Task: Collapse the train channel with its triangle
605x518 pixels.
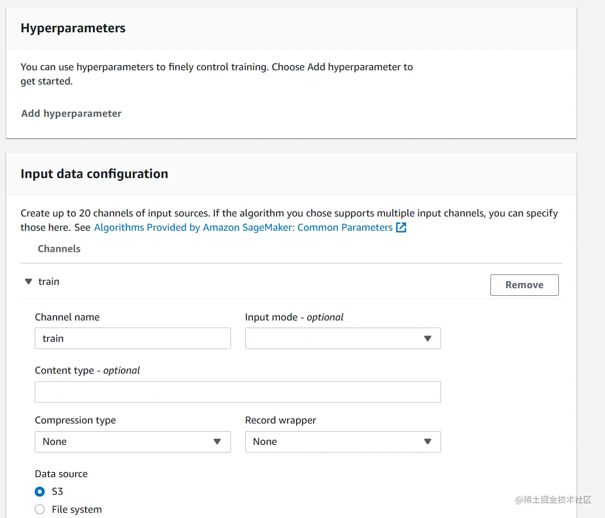Action: (29, 282)
